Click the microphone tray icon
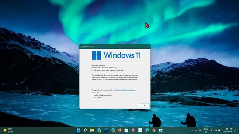Image resolution: width=239 pixels, height=134 pixels. (x=200, y=130)
